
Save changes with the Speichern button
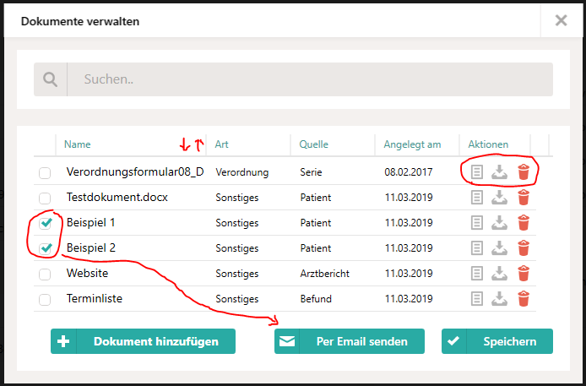point(497,341)
